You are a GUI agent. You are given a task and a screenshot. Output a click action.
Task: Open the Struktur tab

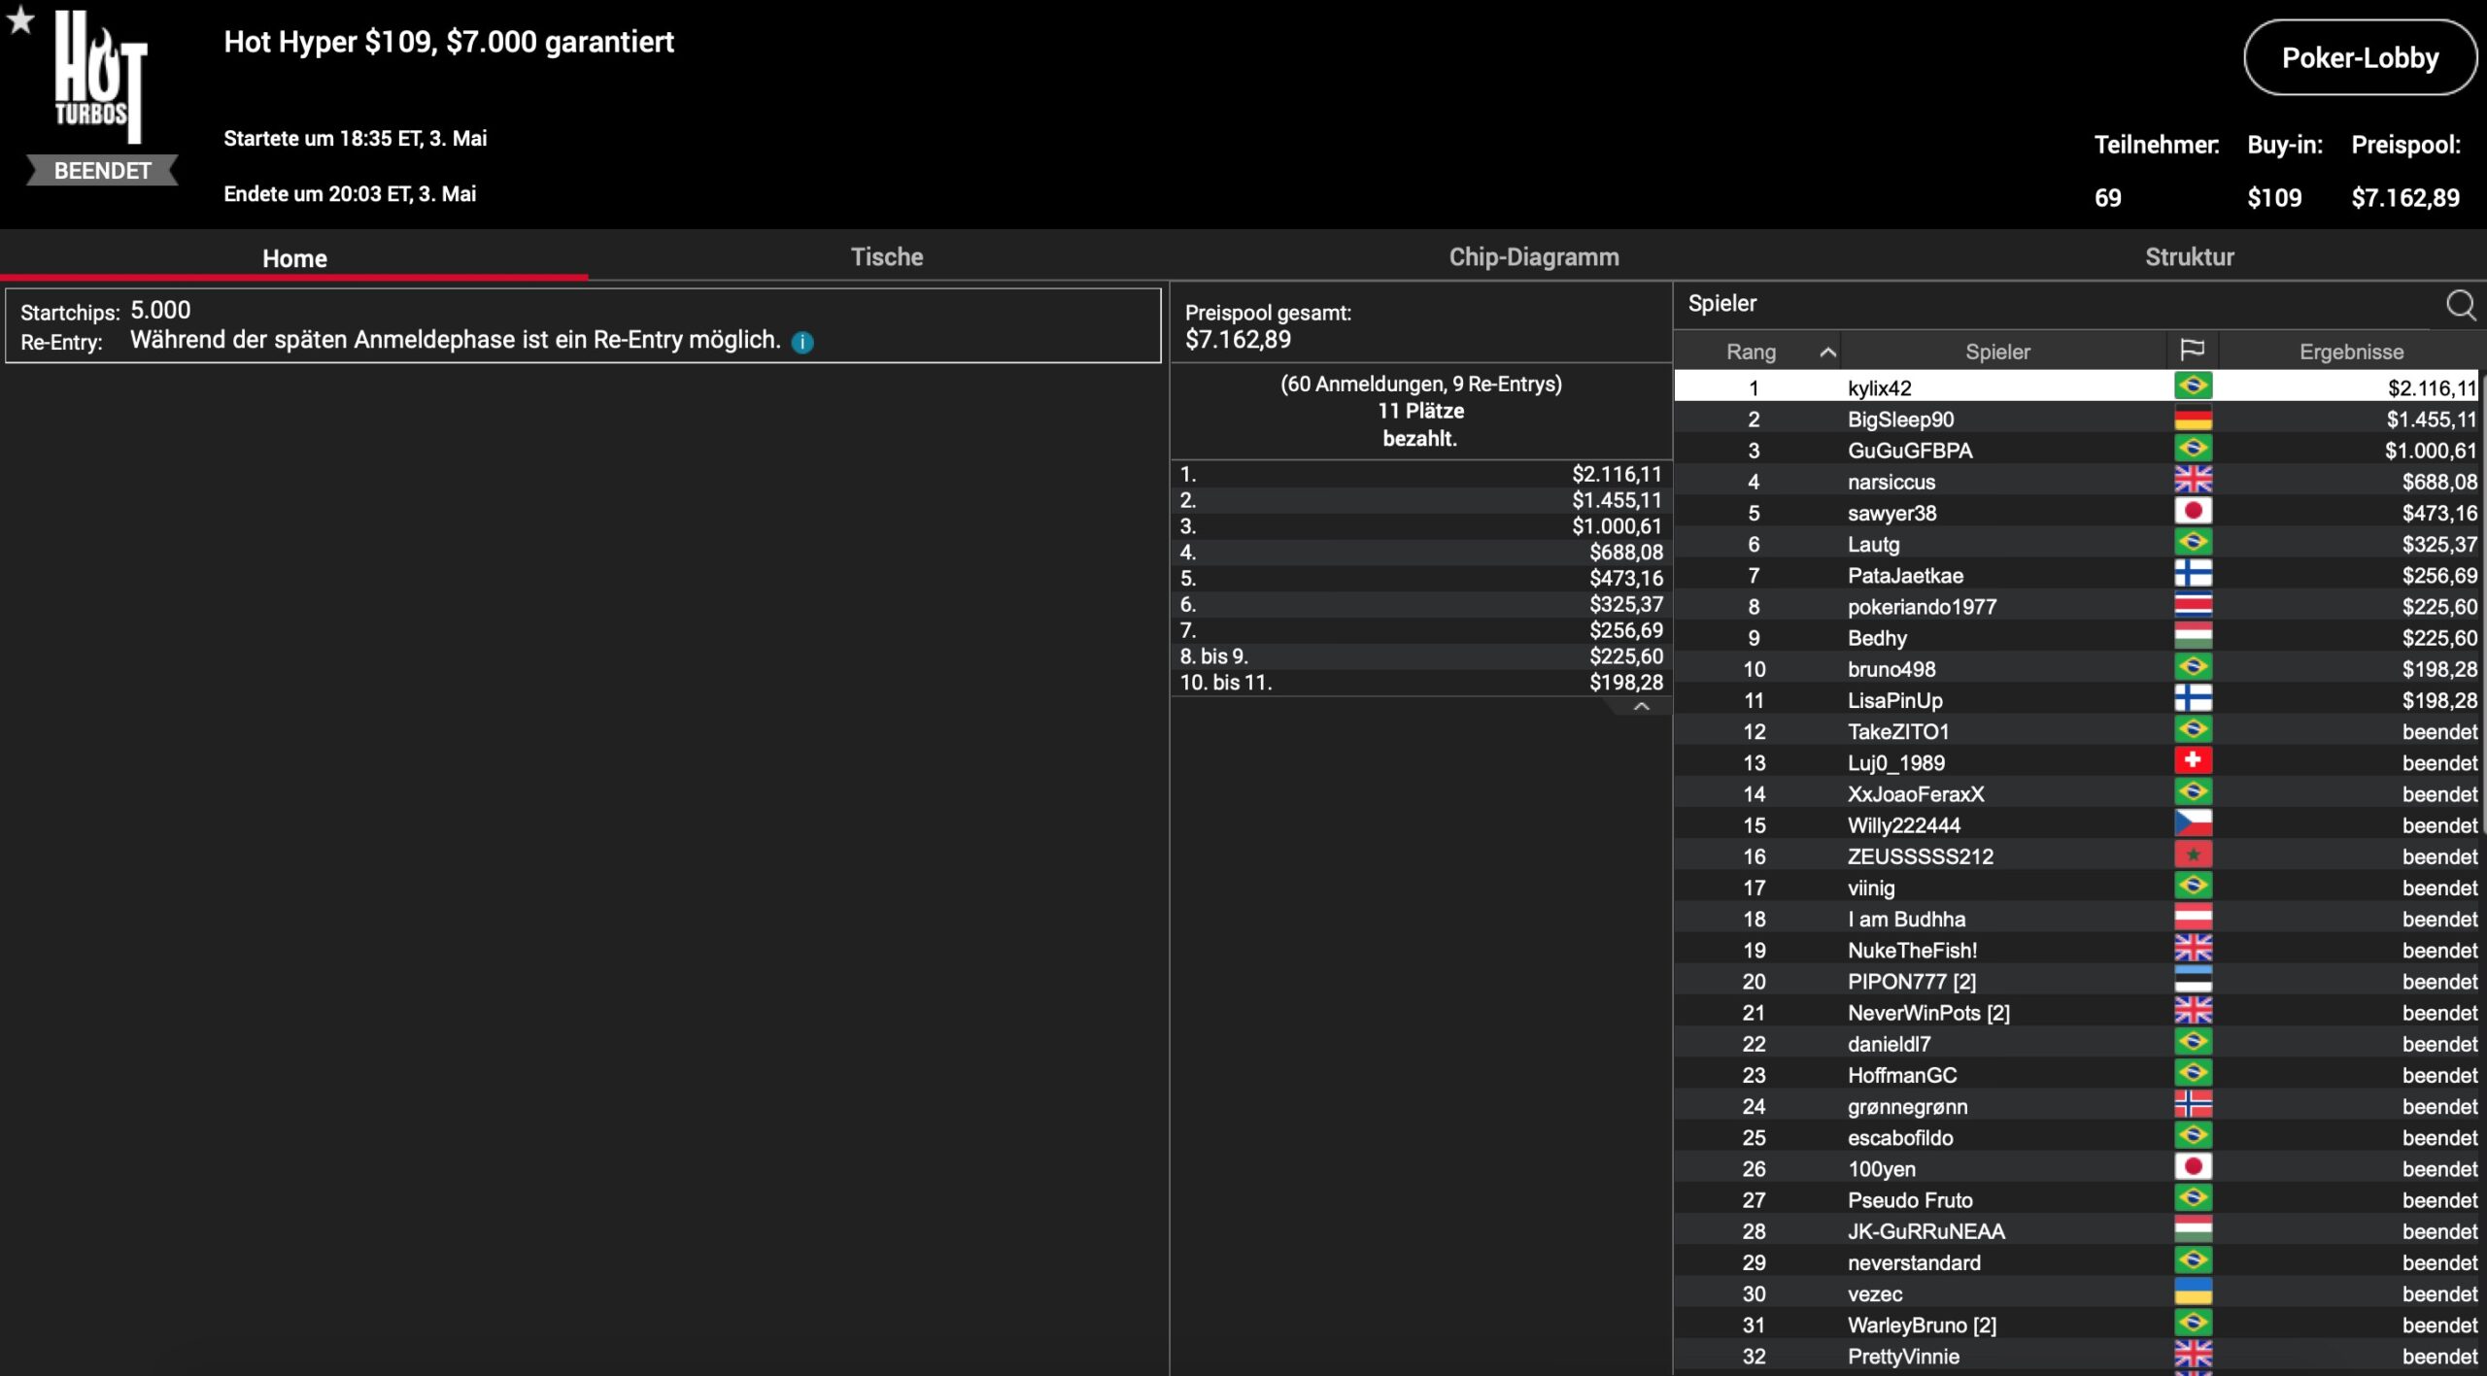(x=2189, y=257)
